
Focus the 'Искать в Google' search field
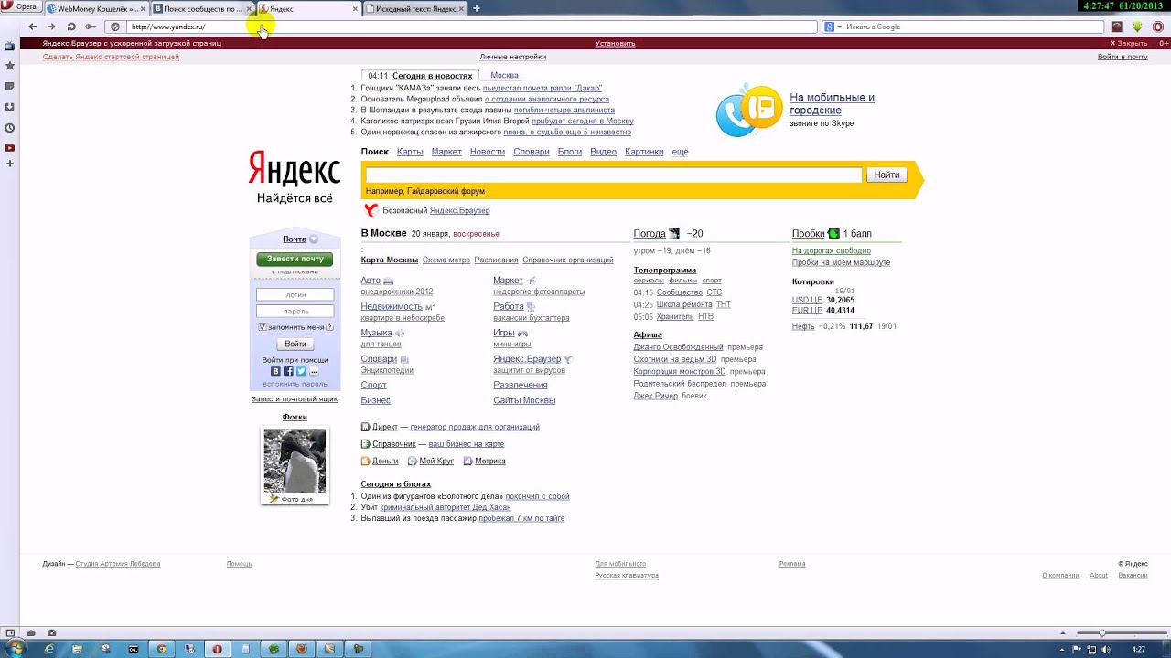tap(972, 27)
